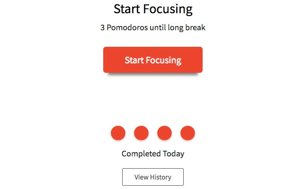Click the leftmost red circle above Completed Today

[x=118, y=133]
